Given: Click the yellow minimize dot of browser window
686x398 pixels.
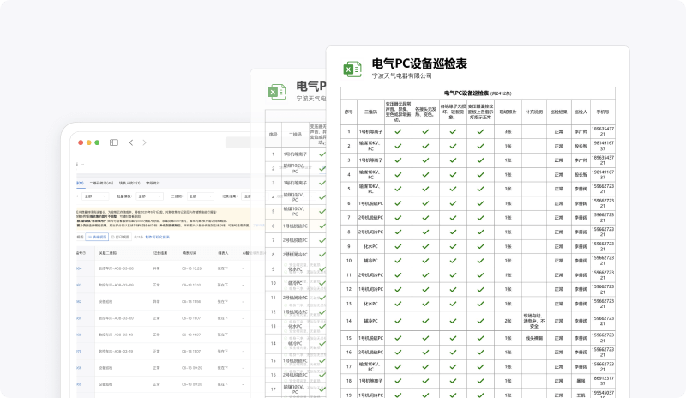Looking at the screenshot, I should pyautogui.click(x=89, y=142).
